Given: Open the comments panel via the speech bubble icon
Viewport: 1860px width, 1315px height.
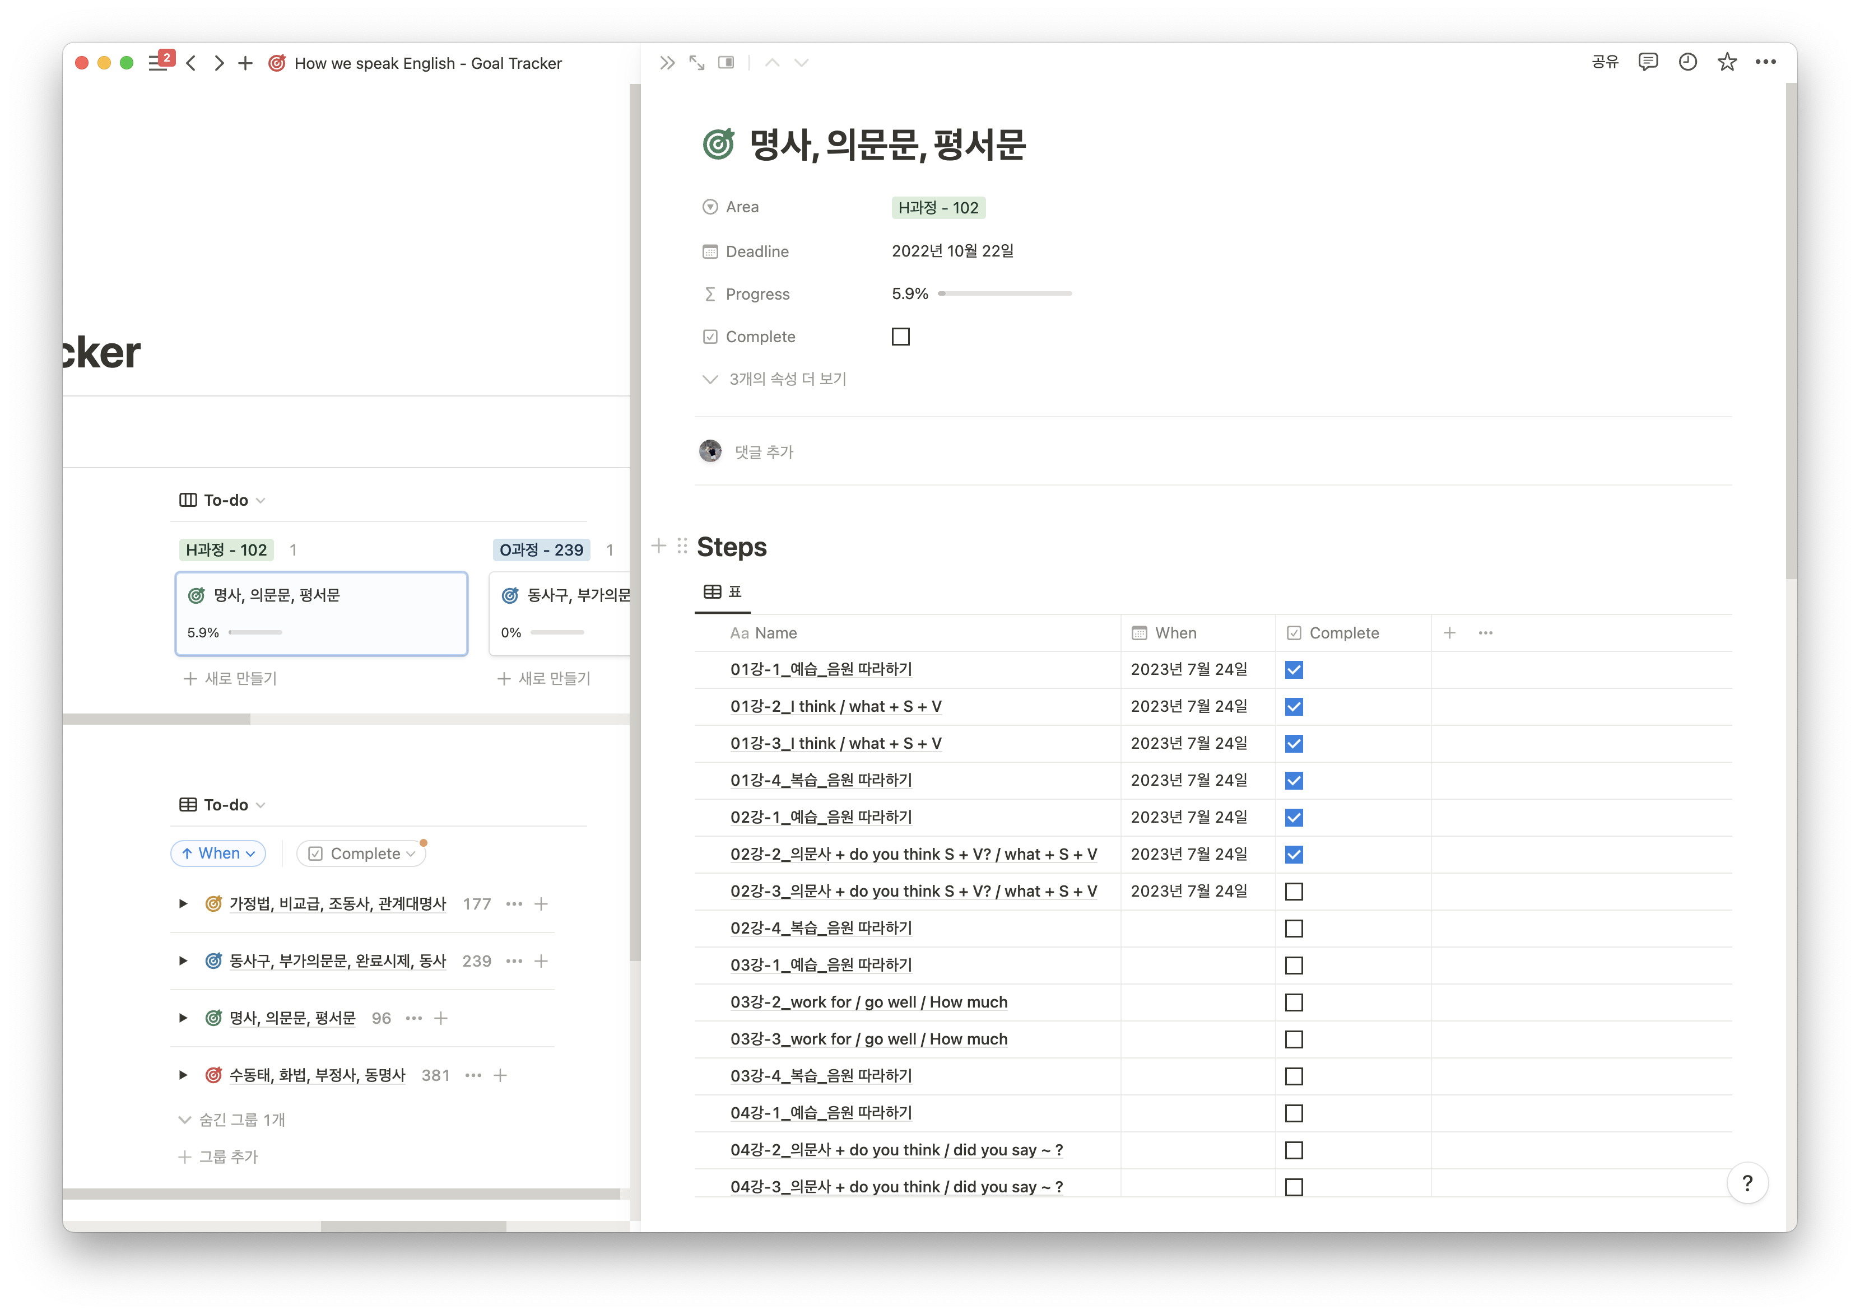Looking at the screenshot, I should point(1647,62).
